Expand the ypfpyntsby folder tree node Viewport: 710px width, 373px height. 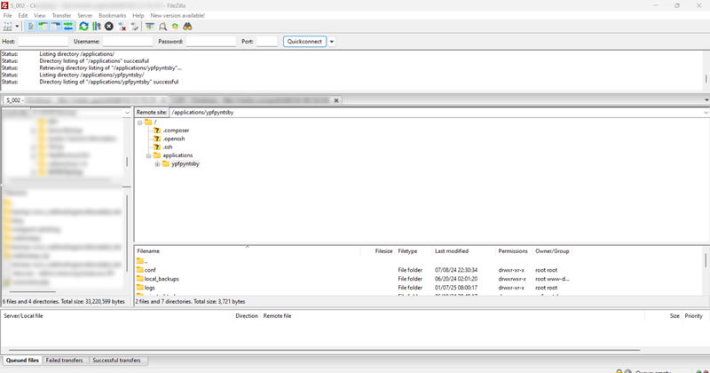[x=157, y=164]
